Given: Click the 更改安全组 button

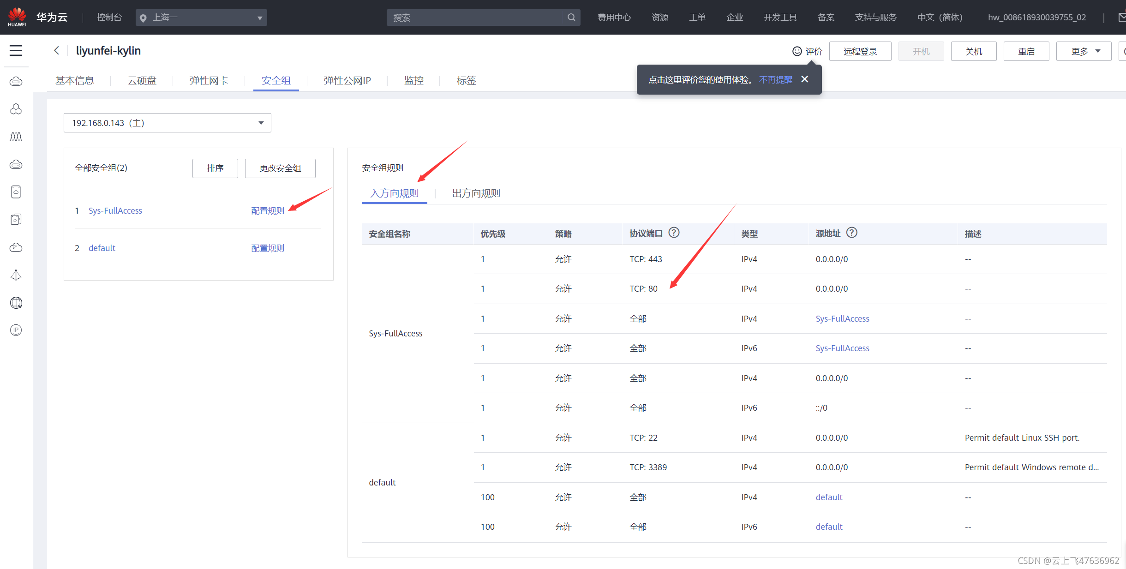Looking at the screenshot, I should coord(280,168).
